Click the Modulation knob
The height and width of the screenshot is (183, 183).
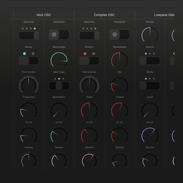click(x=59, y=110)
